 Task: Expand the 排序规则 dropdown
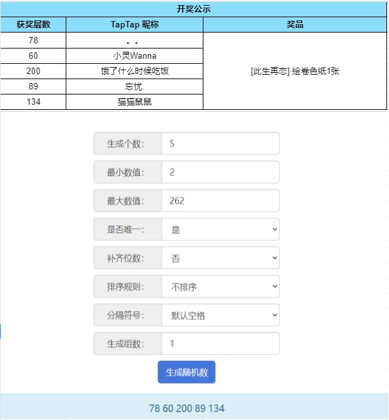click(221, 287)
